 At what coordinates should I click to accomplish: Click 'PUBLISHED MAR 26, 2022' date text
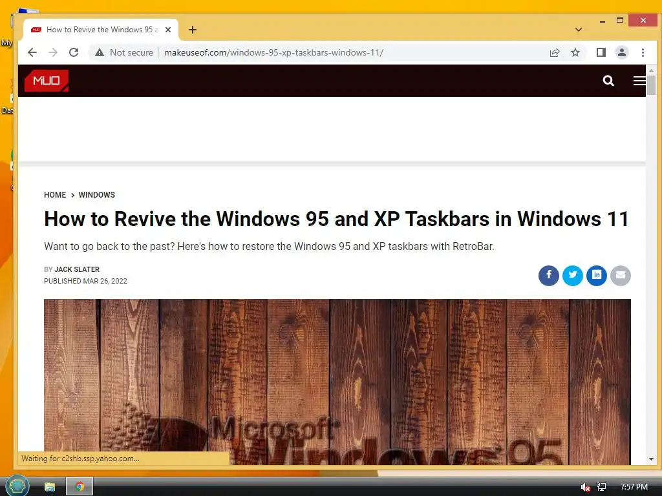85,281
